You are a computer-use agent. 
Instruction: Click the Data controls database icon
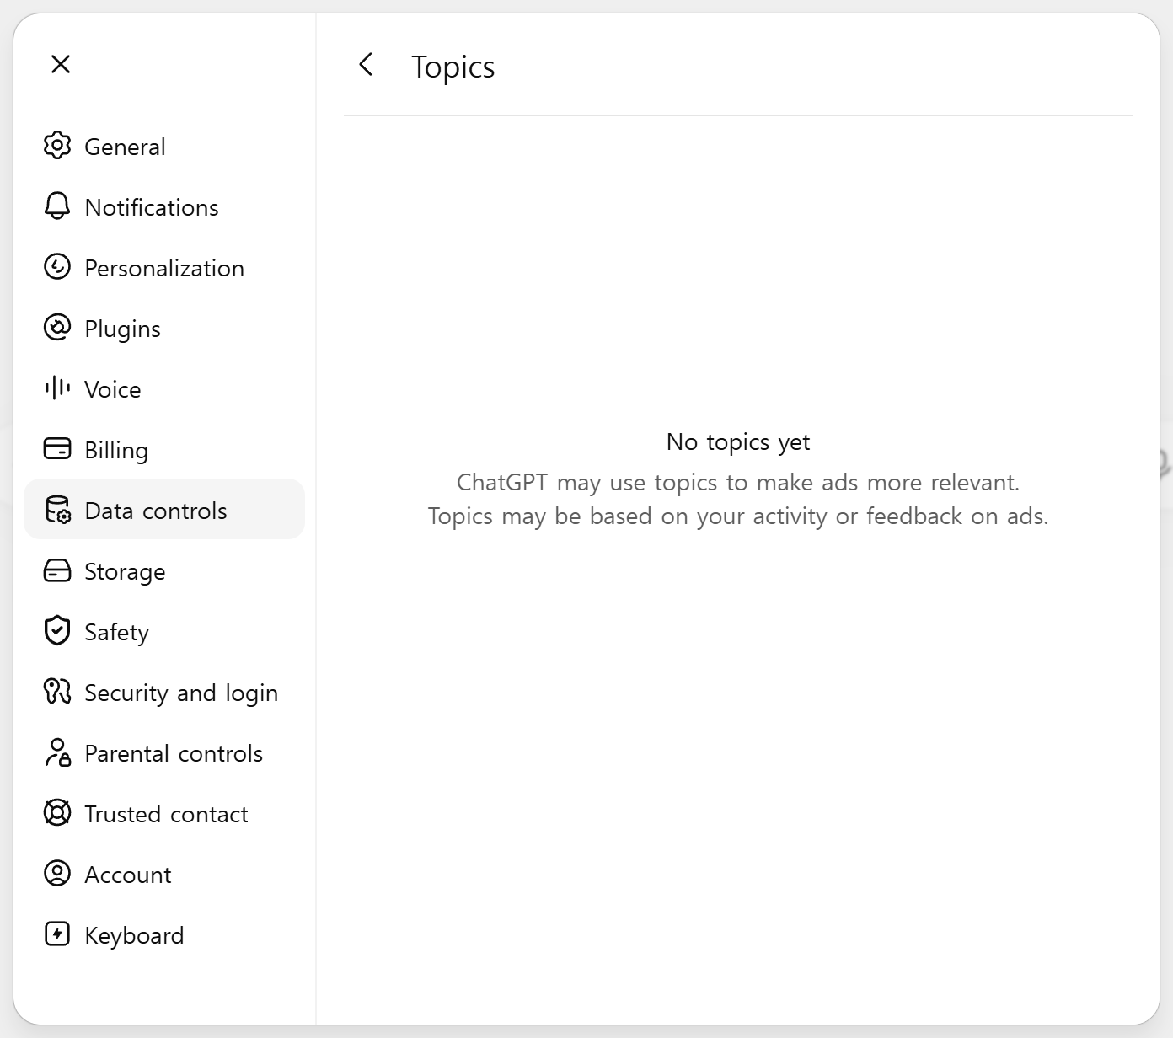coord(57,510)
